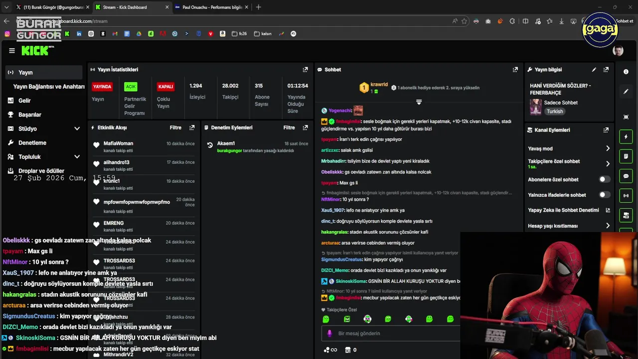This screenshot has width=638, height=359.
Task: Collapse chat leaderboard with the down arrow
Action: pyautogui.click(x=419, y=102)
